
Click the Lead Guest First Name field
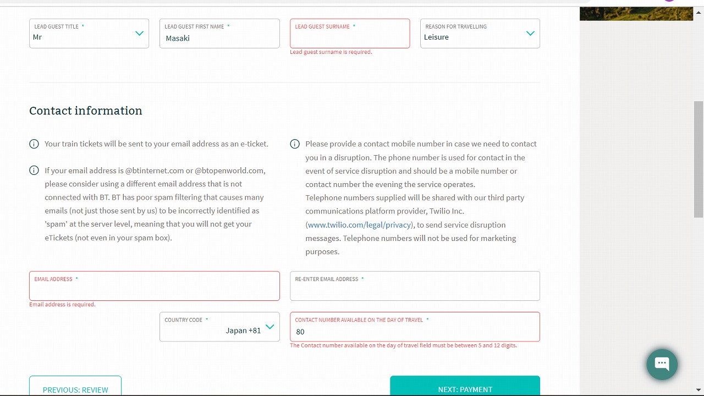(x=219, y=34)
